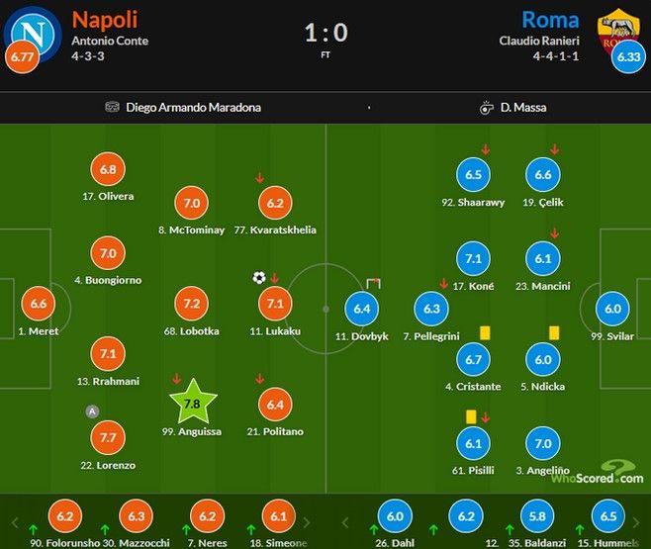Select Svilar's 6.0 rating circle
The image size is (651, 549).
coord(613,309)
